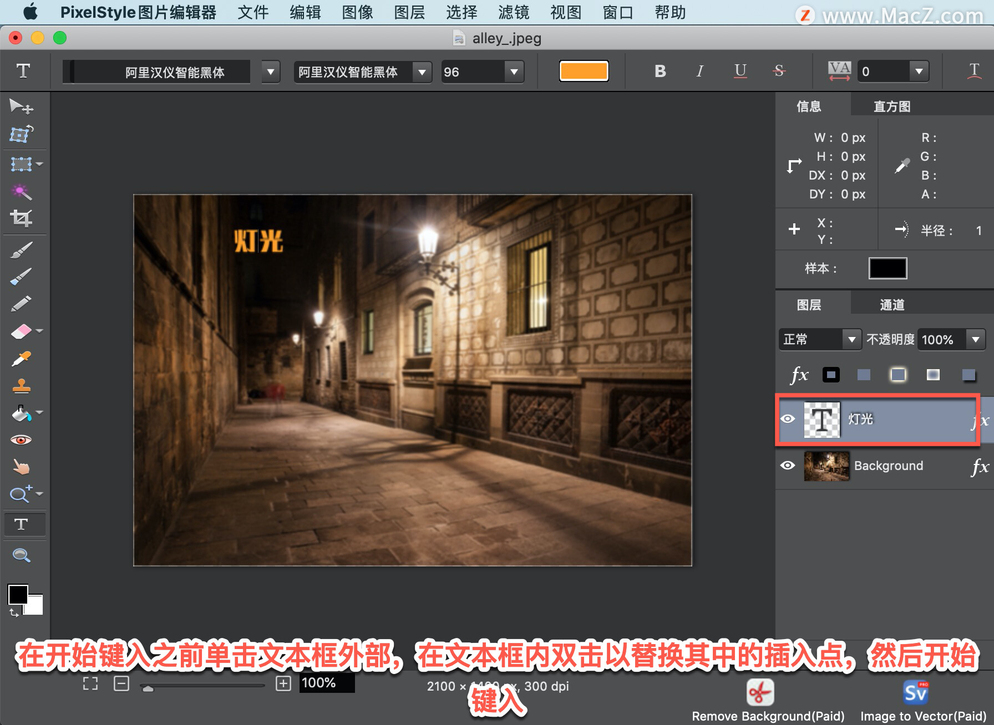Select the Clone Stamp tool

point(21,385)
